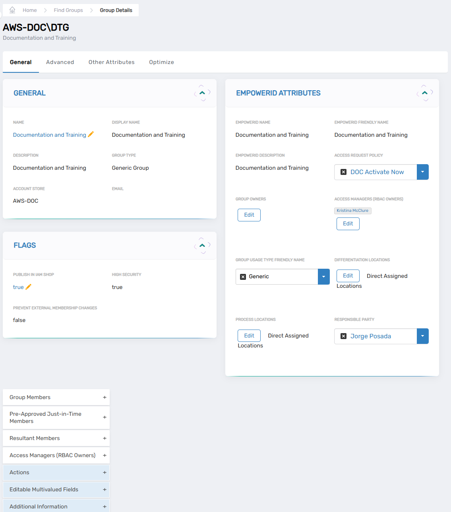Open the Group Usage Type dropdown arrow
This screenshot has height=512, width=451.
pos(323,277)
